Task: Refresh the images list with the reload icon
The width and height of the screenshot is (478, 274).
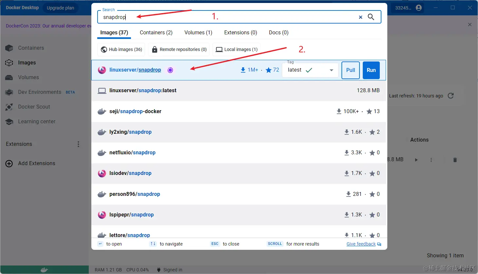Action: click(451, 95)
